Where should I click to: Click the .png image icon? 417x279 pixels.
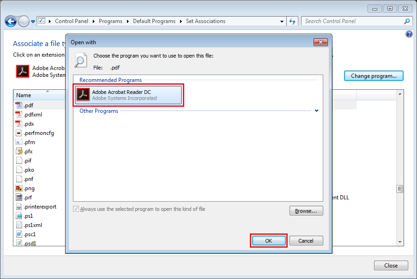[x=18, y=188]
